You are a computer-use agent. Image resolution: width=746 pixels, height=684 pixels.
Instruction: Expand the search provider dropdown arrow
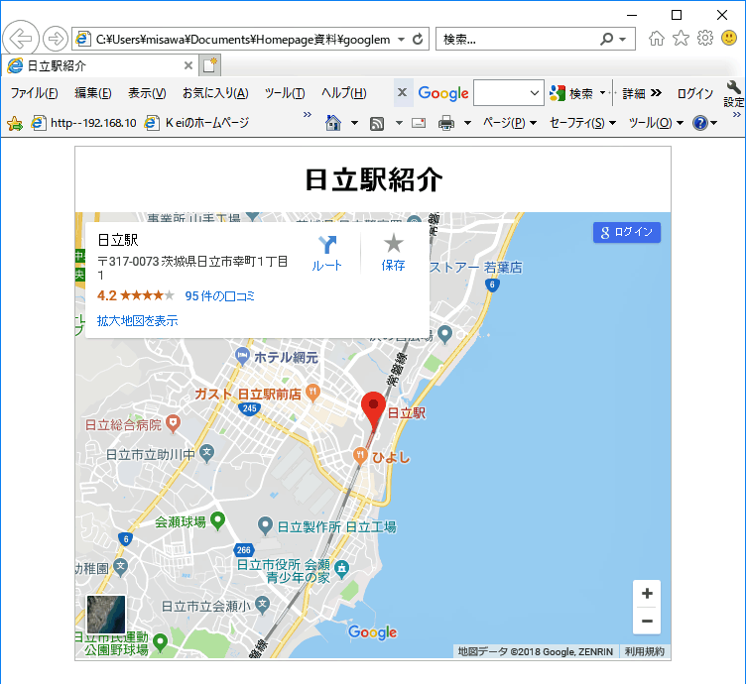pos(623,40)
